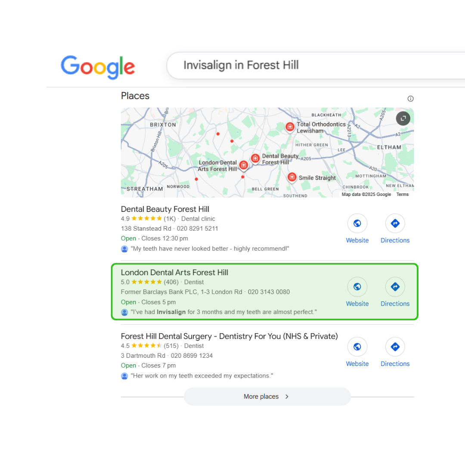Screen dimensions: 465x465
Task: Get directions to Dental Beauty Forest Hill
Action: pyautogui.click(x=395, y=223)
